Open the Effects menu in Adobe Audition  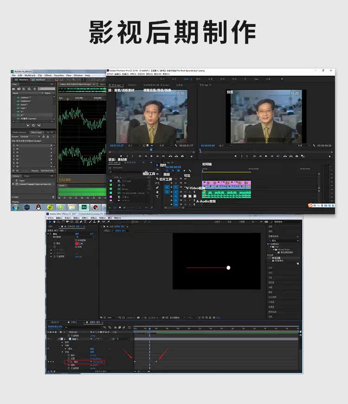(48, 76)
